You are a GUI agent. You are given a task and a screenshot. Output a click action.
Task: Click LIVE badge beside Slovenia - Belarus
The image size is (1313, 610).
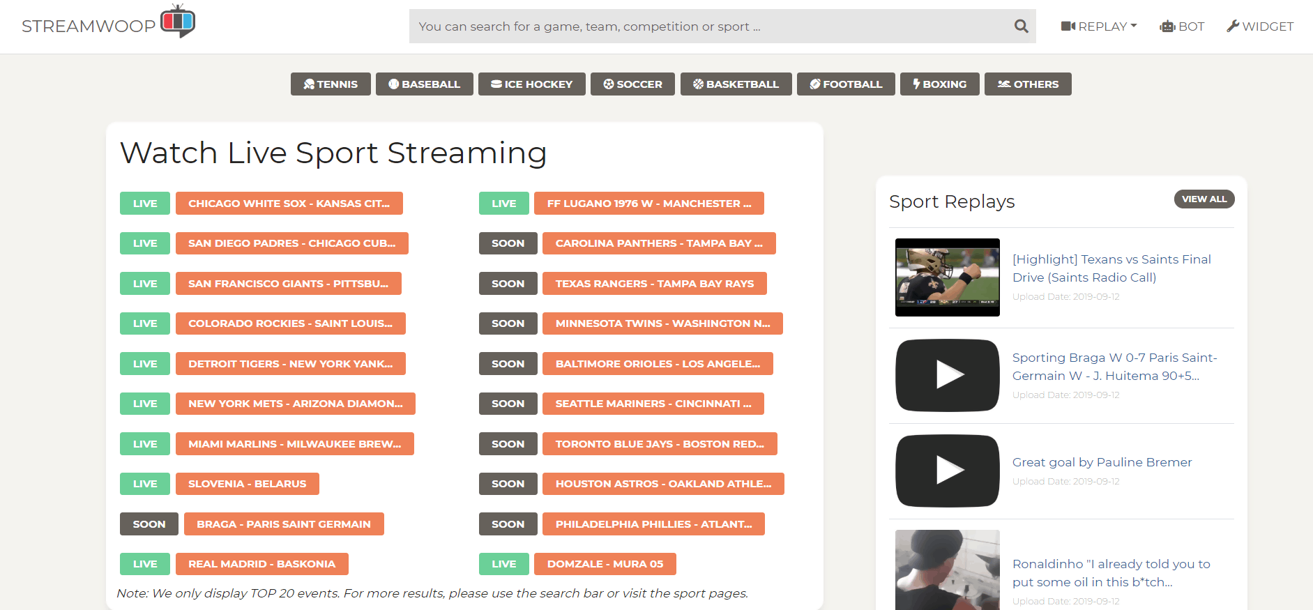(145, 484)
